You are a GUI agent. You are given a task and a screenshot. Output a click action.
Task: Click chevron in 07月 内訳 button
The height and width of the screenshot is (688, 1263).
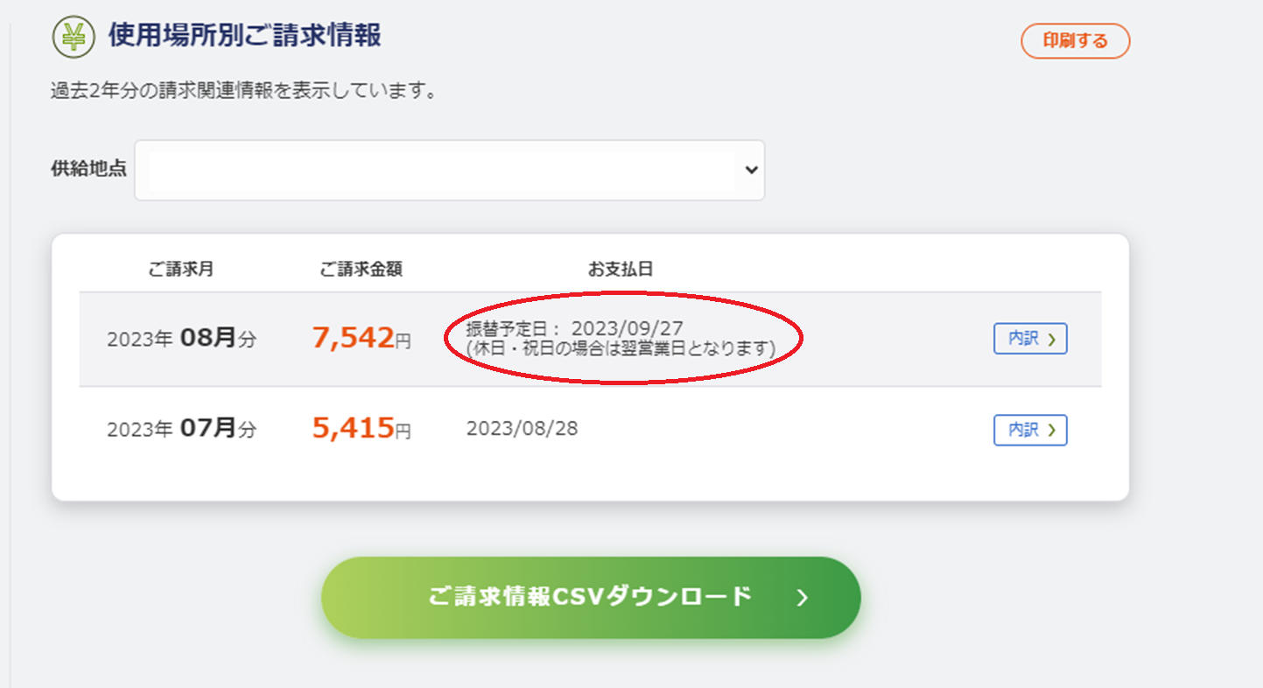coord(1051,430)
